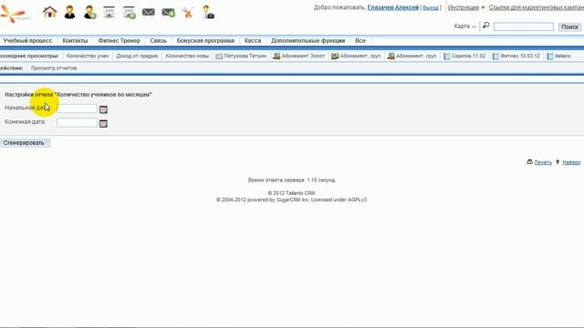Image resolution: width=584 pixels, height=328 pixels.
Task: Open the wrench settings tools icon
Action: click(188, 13)
